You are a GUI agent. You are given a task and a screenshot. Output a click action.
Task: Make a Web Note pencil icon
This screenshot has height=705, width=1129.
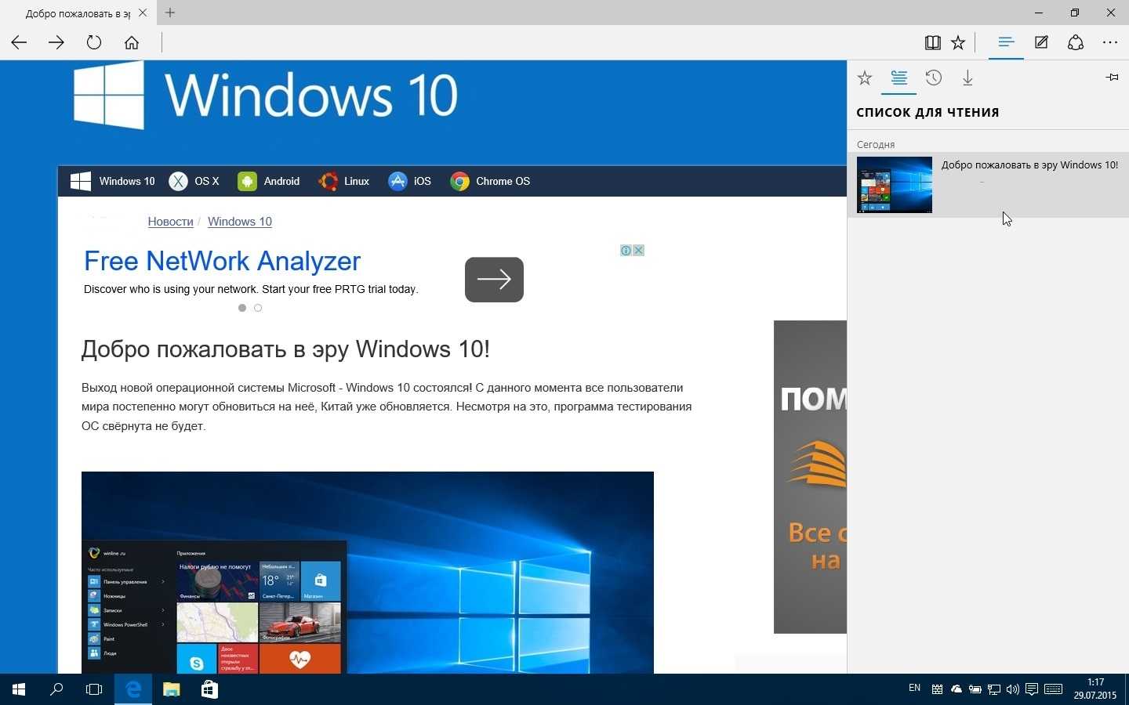(x=1041, y=43)
